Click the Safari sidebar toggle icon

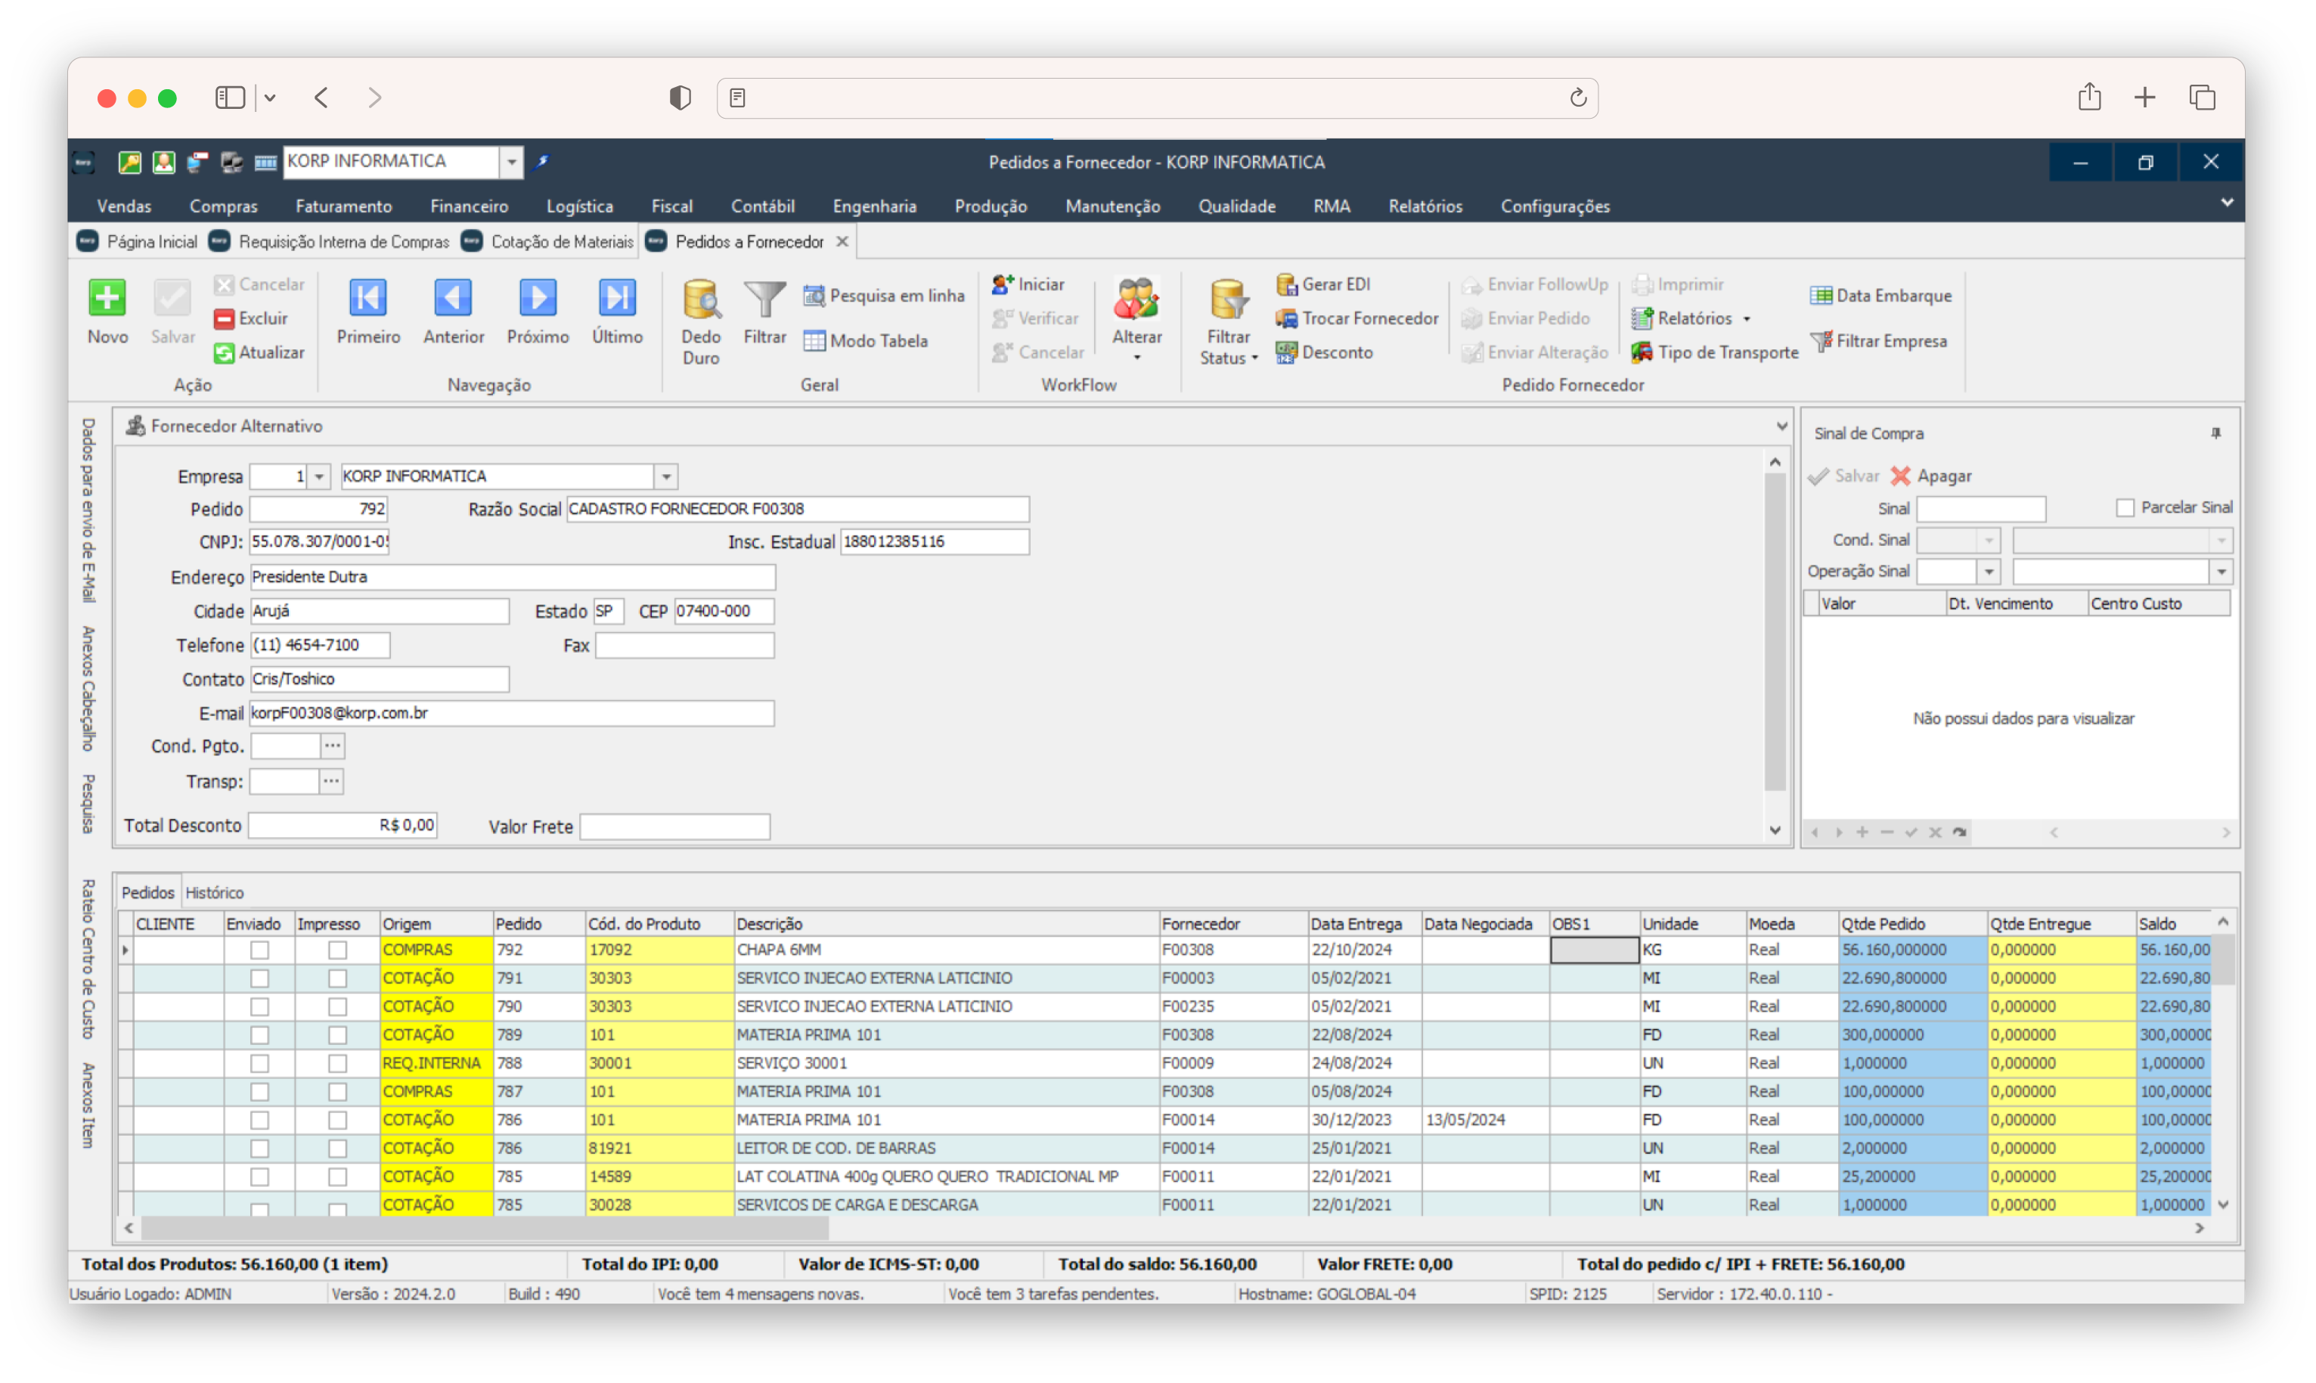[x=229, y=98]
